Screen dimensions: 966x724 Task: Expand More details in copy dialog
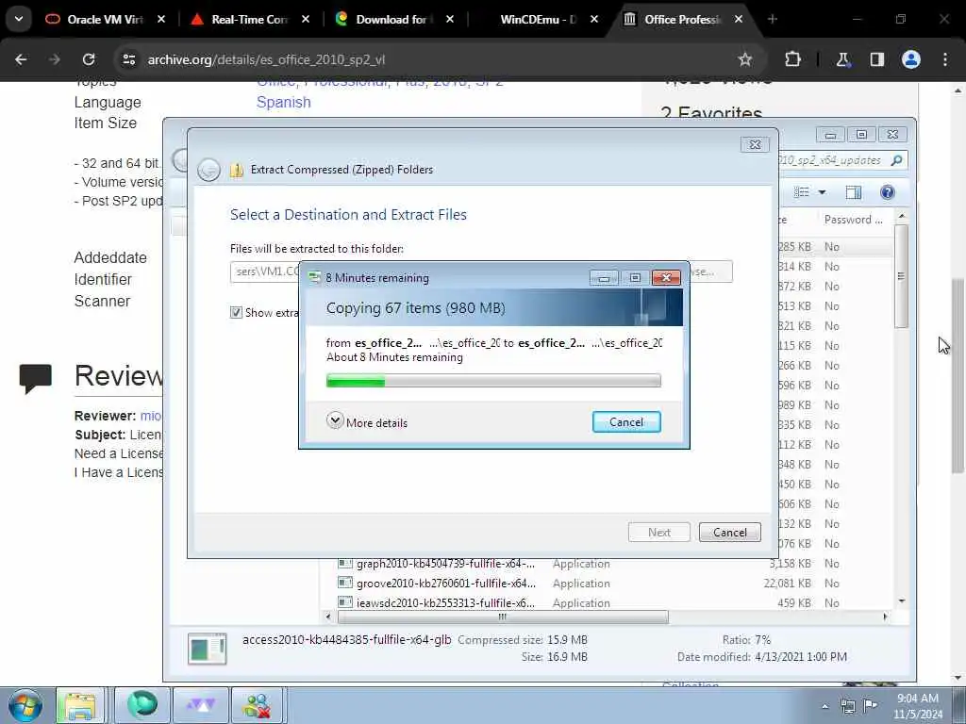[x=367, y=421]
